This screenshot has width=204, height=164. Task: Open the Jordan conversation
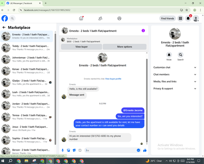[27, 106]
